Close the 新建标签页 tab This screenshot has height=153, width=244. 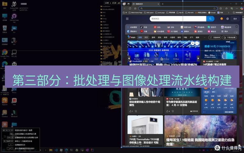click(158, 4)
